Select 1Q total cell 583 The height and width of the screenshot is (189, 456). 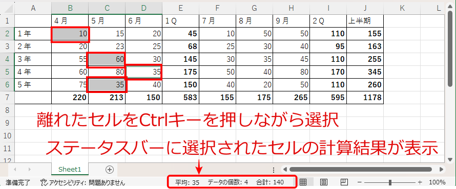pos(180,98)
